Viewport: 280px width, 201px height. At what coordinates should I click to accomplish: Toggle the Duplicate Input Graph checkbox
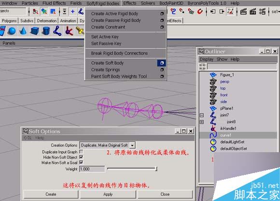coord(81,152)
